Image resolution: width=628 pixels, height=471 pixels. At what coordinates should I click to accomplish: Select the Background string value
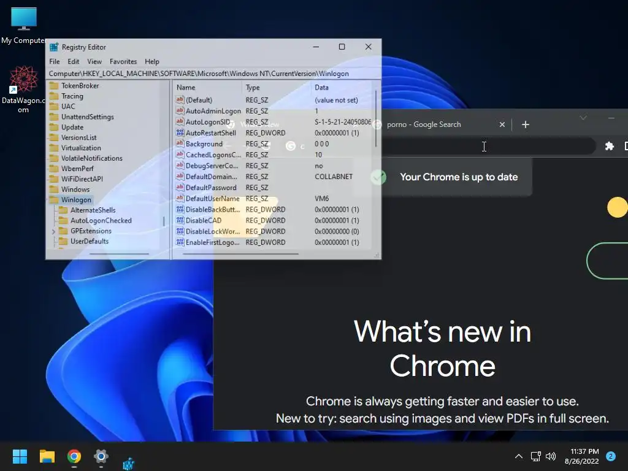204,144
